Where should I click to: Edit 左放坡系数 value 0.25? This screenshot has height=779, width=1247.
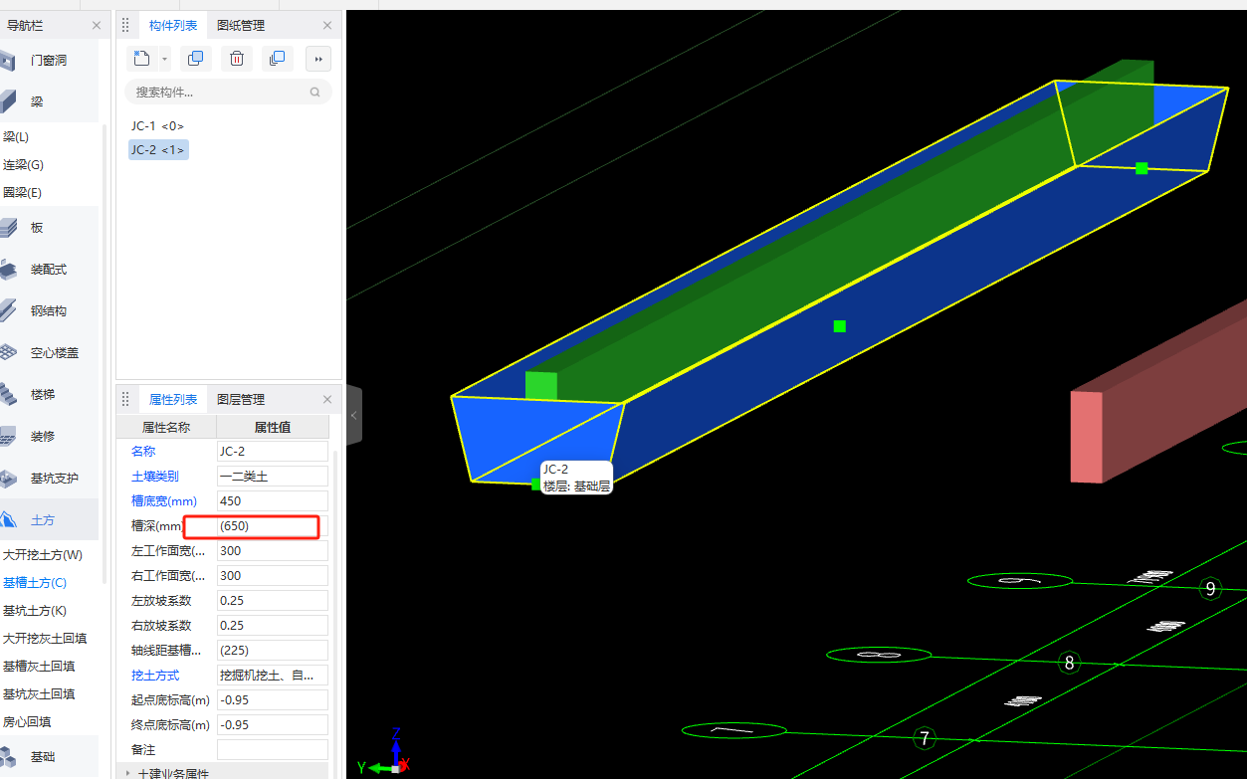273,601
